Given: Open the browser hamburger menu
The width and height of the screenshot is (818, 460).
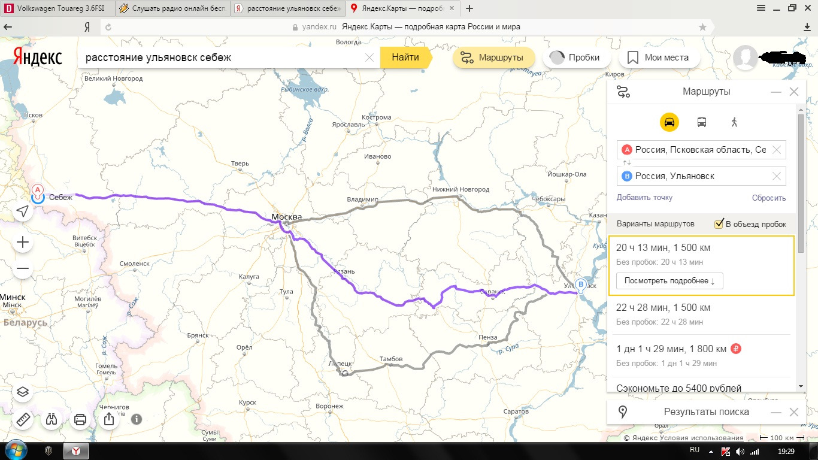Looking at the screenshot, I should pos(761,8).
